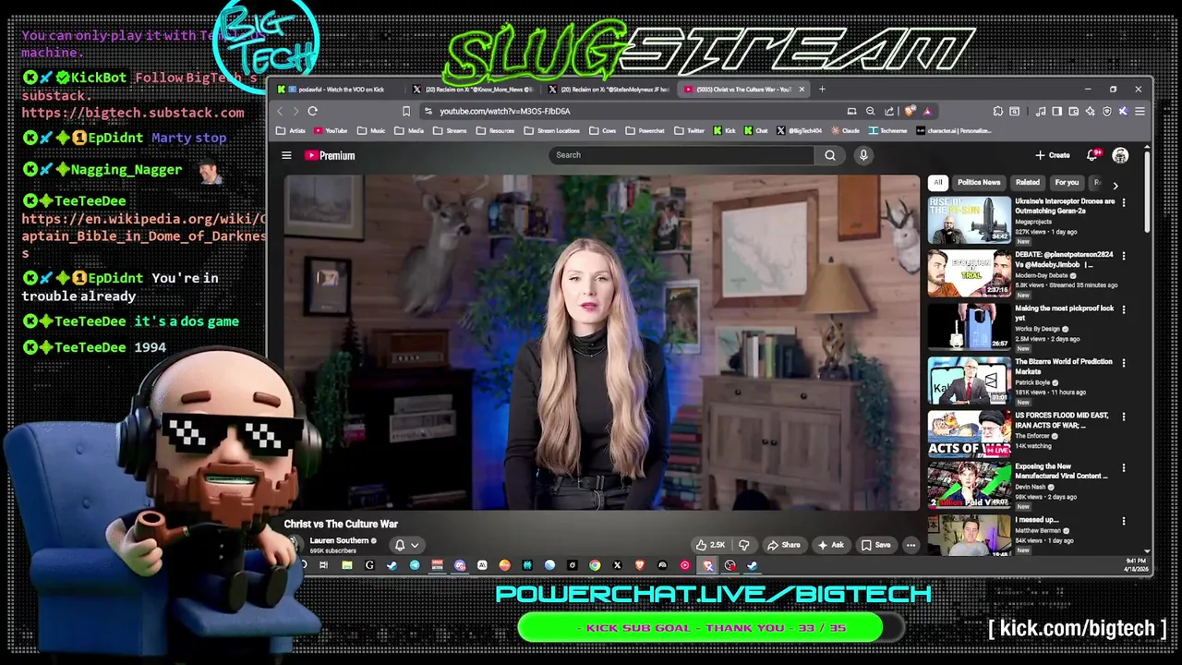Open the Resources bookmarks folder
This screenshot has height=665, width=1182.
click(495, 131)
